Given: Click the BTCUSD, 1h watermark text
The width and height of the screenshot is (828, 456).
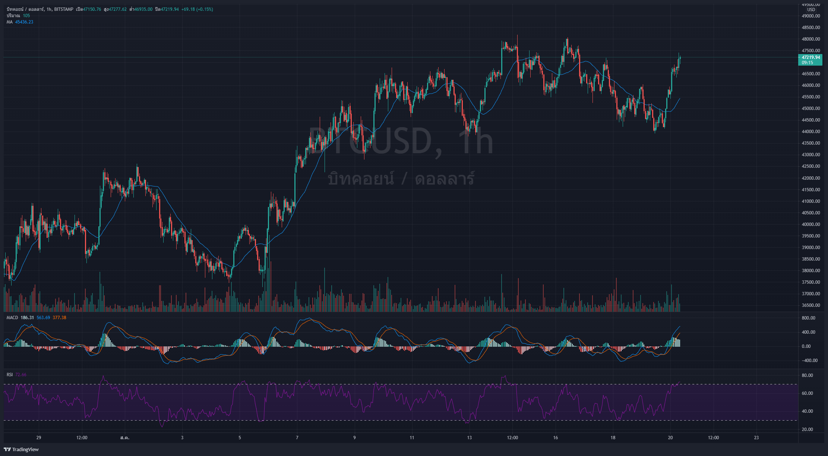Looking at the screenshot, I should point(401,141).
